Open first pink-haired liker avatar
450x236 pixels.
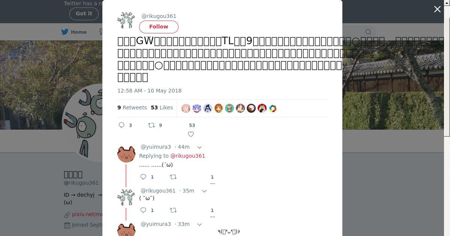(x=186, y=108)
